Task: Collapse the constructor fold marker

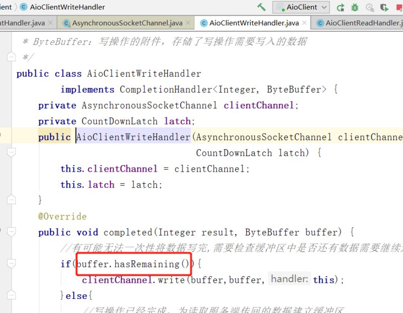Action: [11, 152]
